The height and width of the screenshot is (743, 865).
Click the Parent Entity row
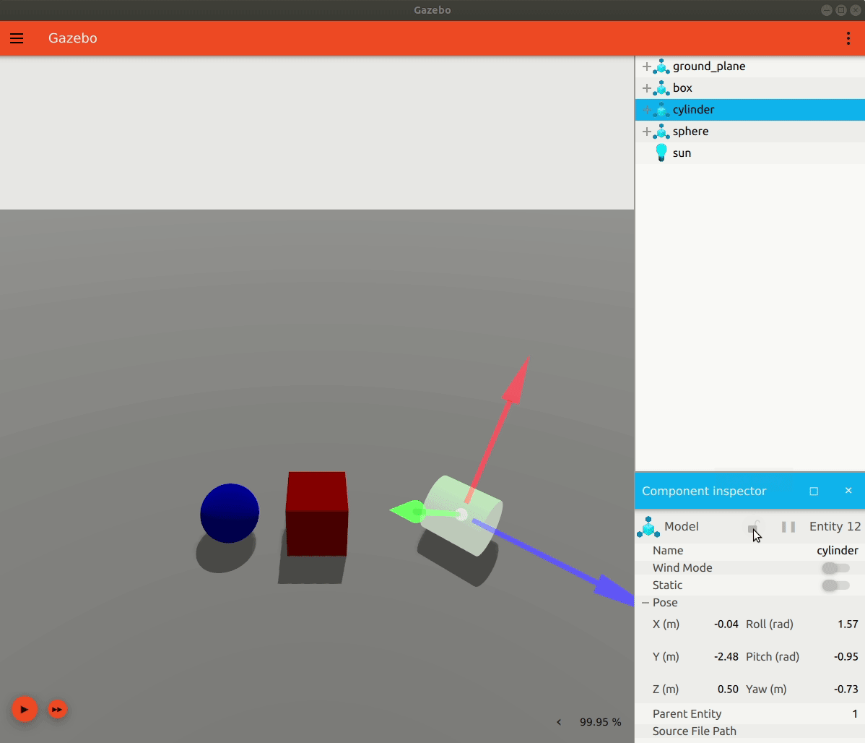point(749,713)
